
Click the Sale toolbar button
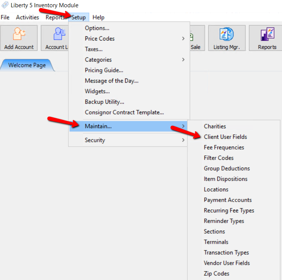(197, 38)
